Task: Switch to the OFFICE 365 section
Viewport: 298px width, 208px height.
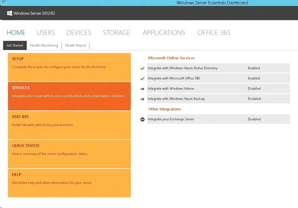Action: coord(214,32)
